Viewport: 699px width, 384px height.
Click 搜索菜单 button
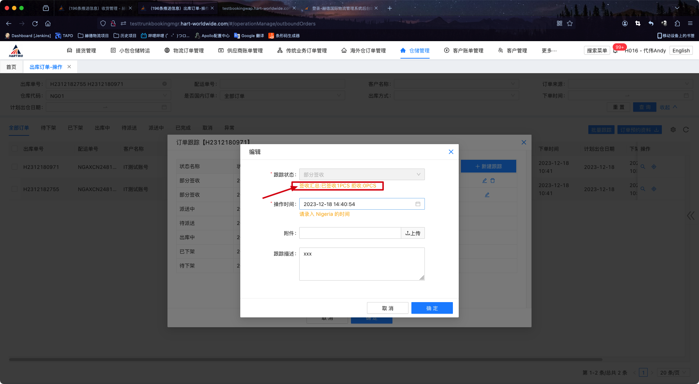click(x=597, y=51)
